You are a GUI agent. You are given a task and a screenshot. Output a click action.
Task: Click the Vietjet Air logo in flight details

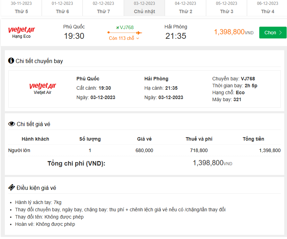point(42,86)
